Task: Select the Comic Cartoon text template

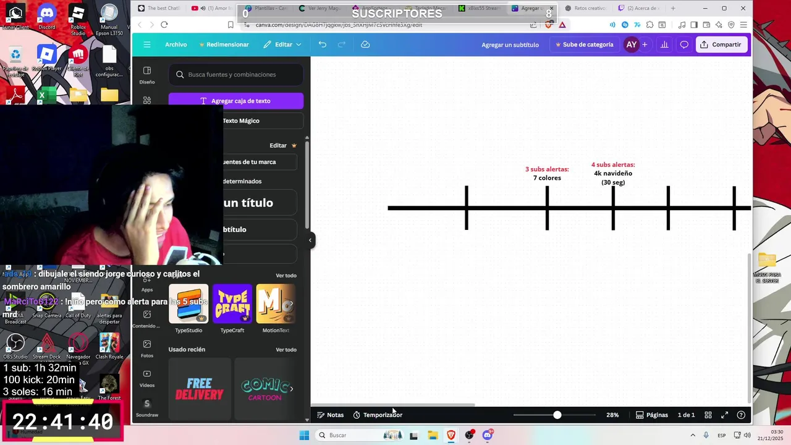Action: click(265, 389)
